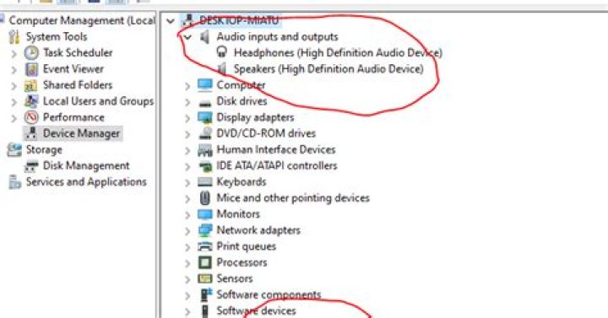This screenshot has height=318, width=608.
Task: Click the Computer category monitor icon
Action: point(204,85)
